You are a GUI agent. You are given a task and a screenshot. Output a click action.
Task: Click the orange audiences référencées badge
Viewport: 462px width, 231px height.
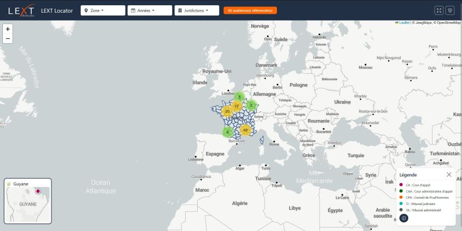click(250, 10)
